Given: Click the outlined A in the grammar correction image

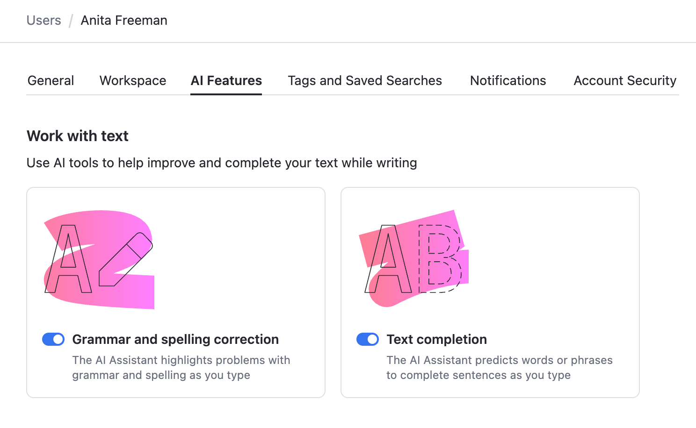Looking at the screenshot, I should point(68,259).
